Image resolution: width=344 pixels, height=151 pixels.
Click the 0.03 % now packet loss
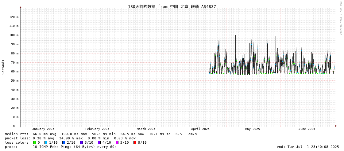coord(125,138)
